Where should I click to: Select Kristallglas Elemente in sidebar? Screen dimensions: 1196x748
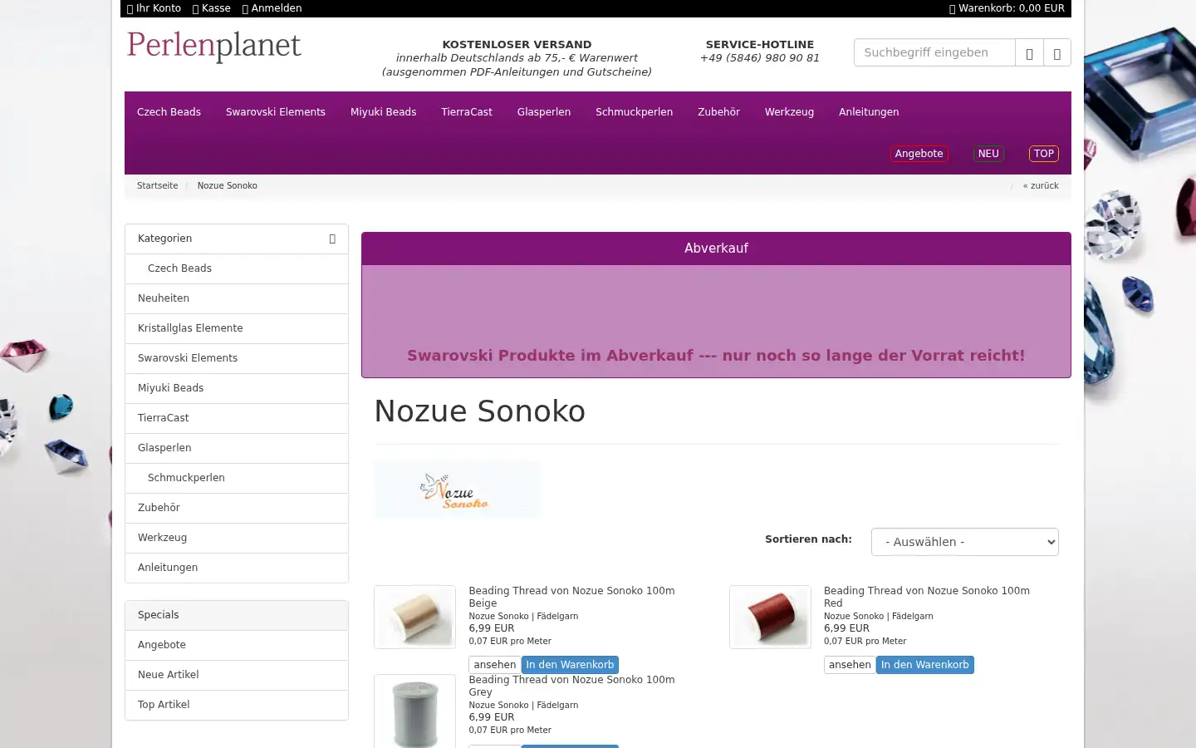(237, 328)
